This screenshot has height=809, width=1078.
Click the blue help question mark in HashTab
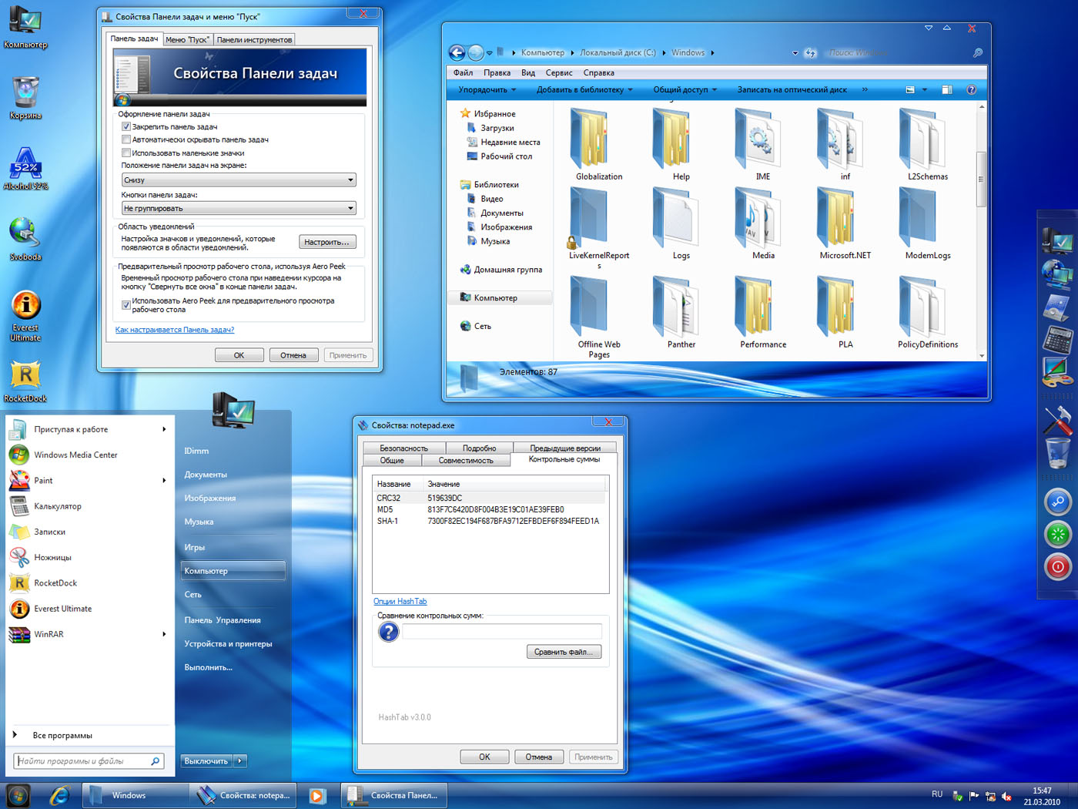pyautogui.click(x=389, y=632)
